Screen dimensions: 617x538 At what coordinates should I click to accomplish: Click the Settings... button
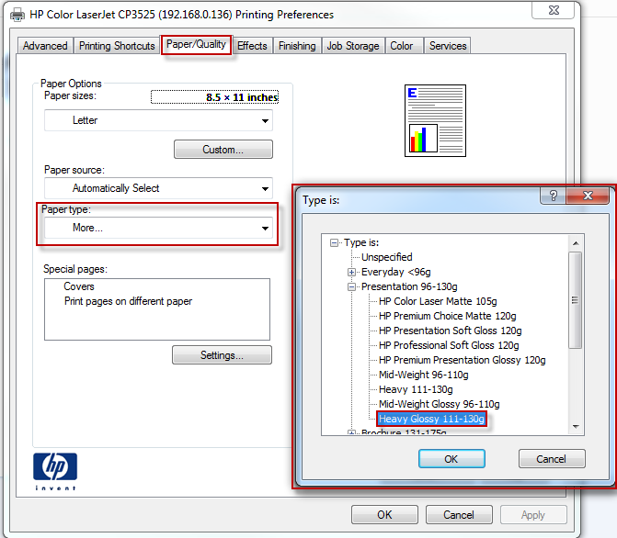click(222, 355)
